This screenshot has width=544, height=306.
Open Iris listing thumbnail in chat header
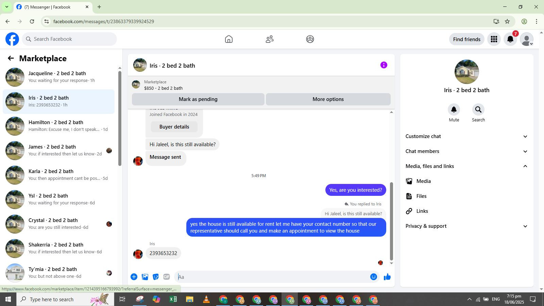(x=140, y=65)
